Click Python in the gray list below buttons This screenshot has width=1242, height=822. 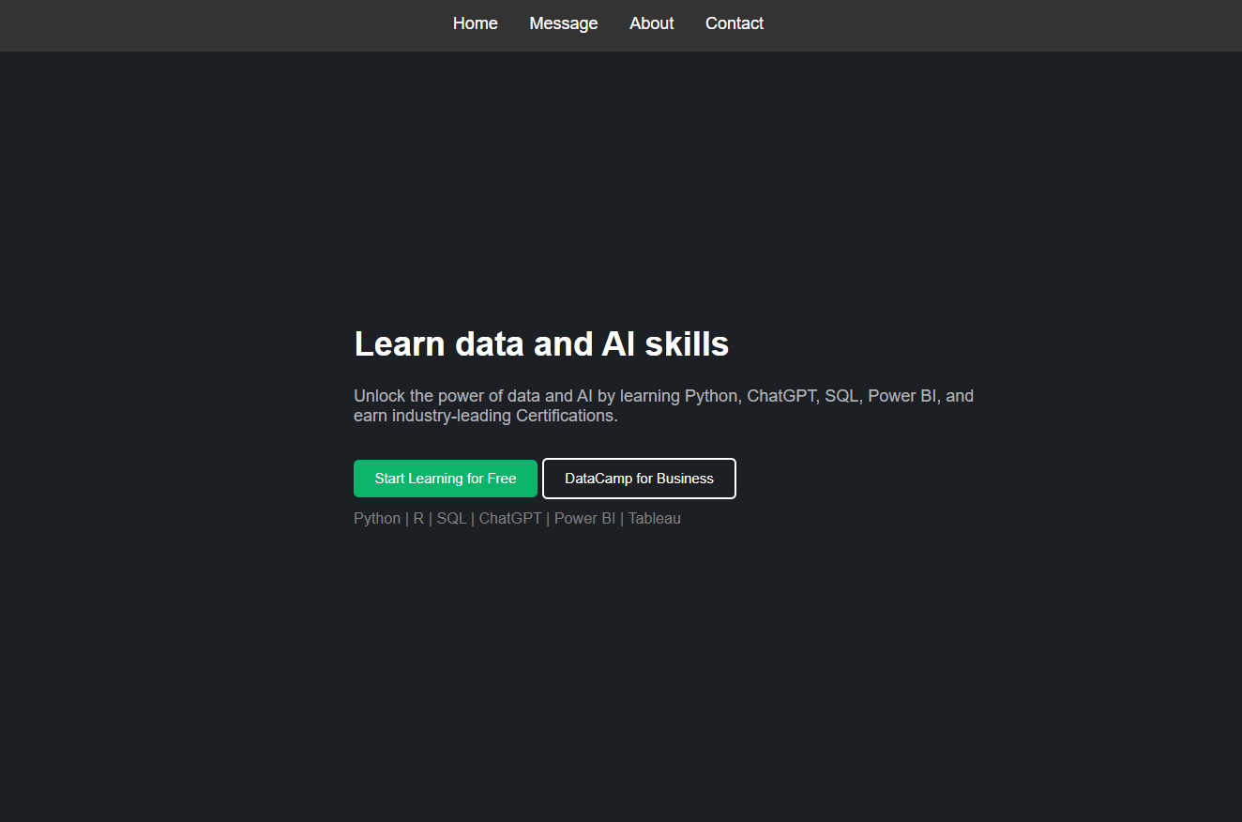[x=377, y=518]
